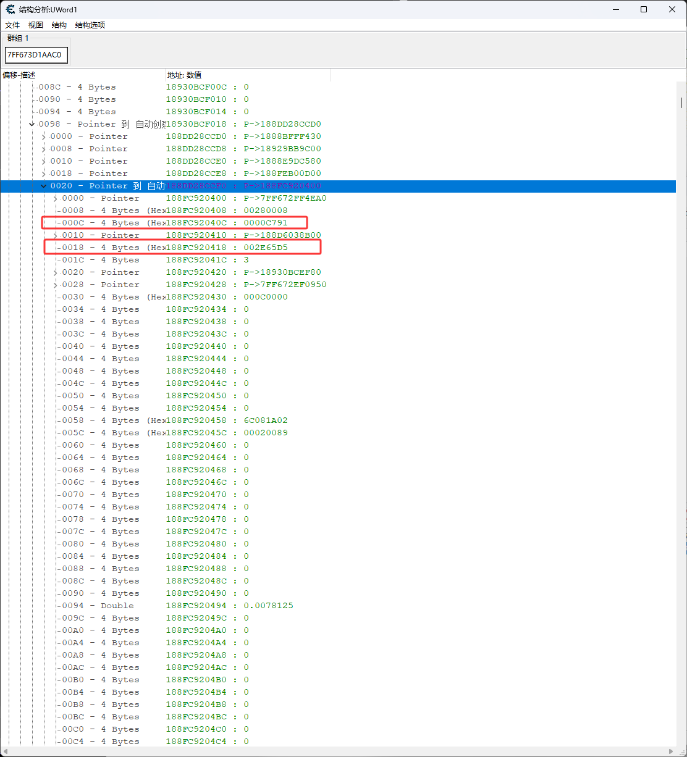Image resolution: width=687 pixels, height=757 pixels.
Task: Select the row with value 0000C791
Action: (x=338, y=223)
